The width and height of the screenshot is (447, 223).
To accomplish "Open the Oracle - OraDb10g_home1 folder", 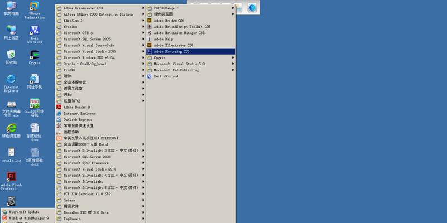I will 101,64.
